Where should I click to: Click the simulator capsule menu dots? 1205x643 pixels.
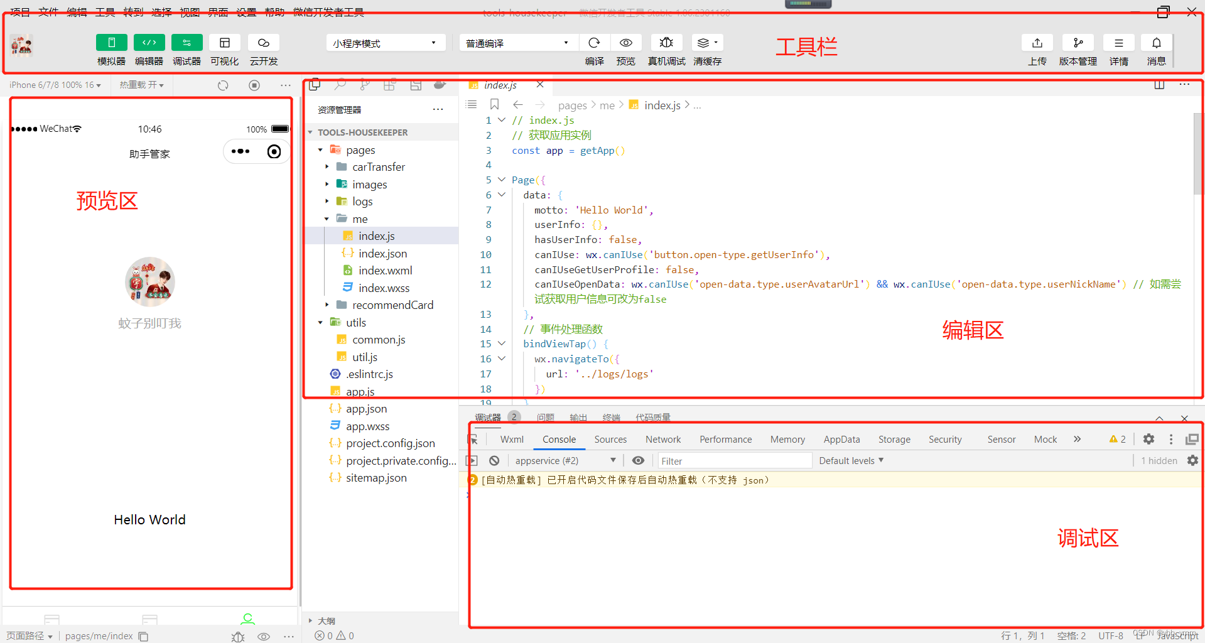tap(240, 151)
